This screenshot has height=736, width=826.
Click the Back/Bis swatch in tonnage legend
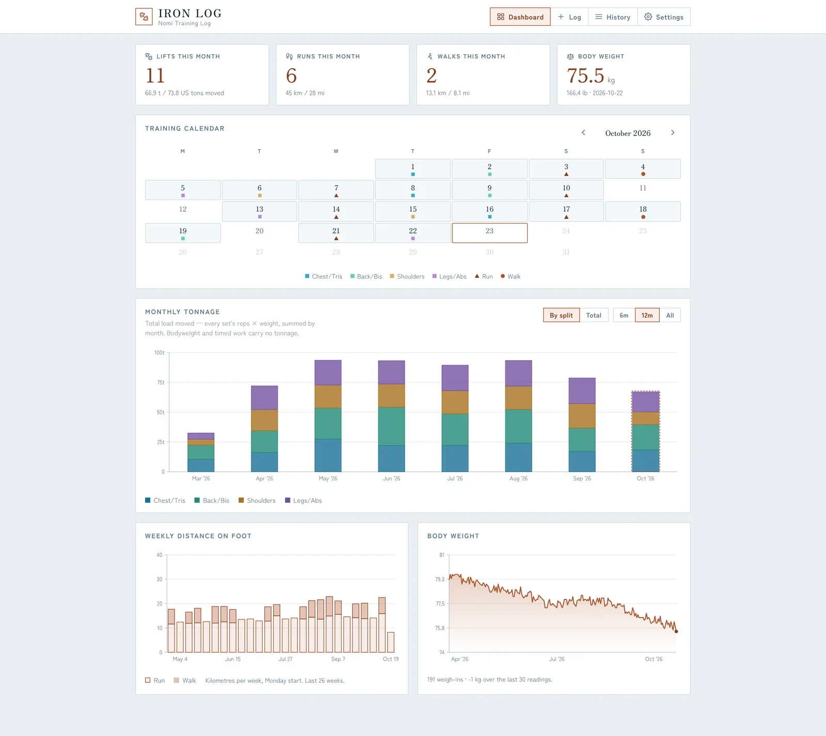[x=197, y=500]
